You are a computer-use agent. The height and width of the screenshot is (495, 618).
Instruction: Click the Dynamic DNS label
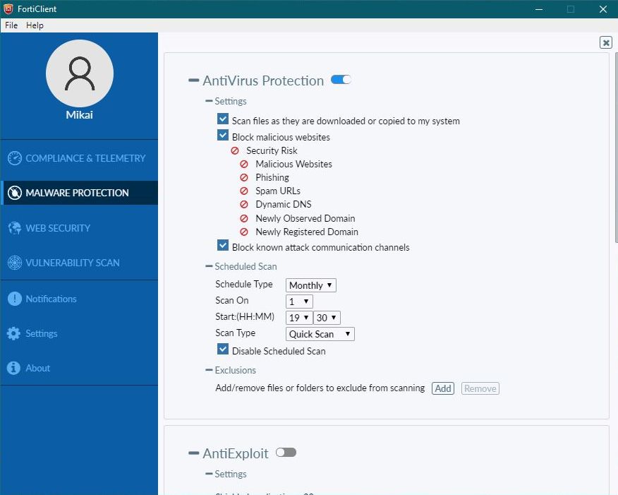284,204
